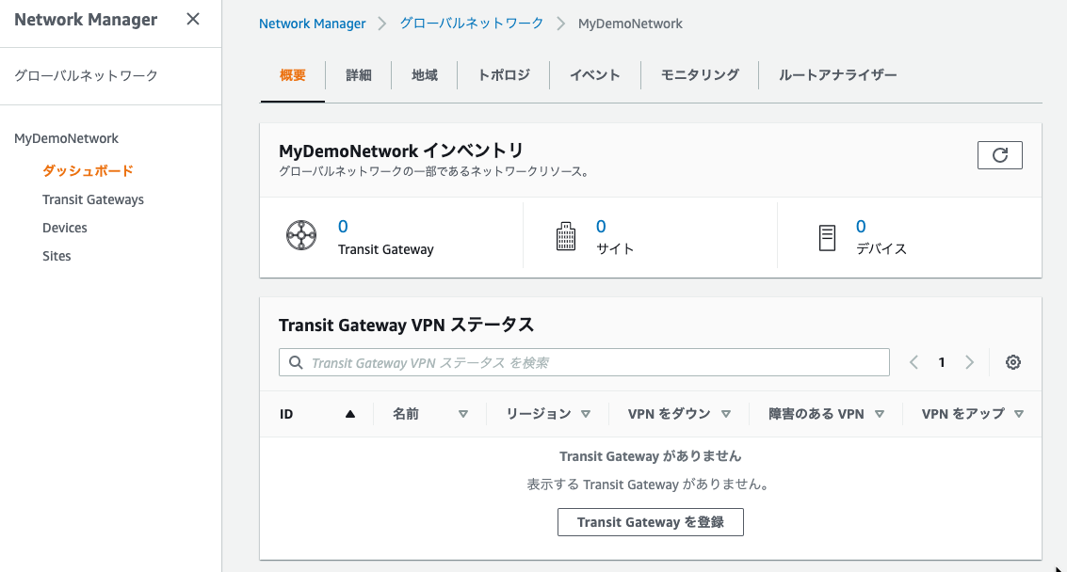The height and width of the screenshot is (572, 1067).
Task: Sort by 障害のある VPN column arrow
Action: (x=880, y=414)
